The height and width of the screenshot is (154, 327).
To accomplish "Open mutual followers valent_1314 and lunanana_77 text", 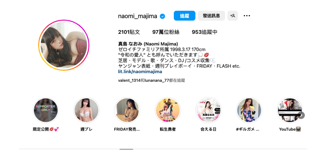I will coord(152,81).
